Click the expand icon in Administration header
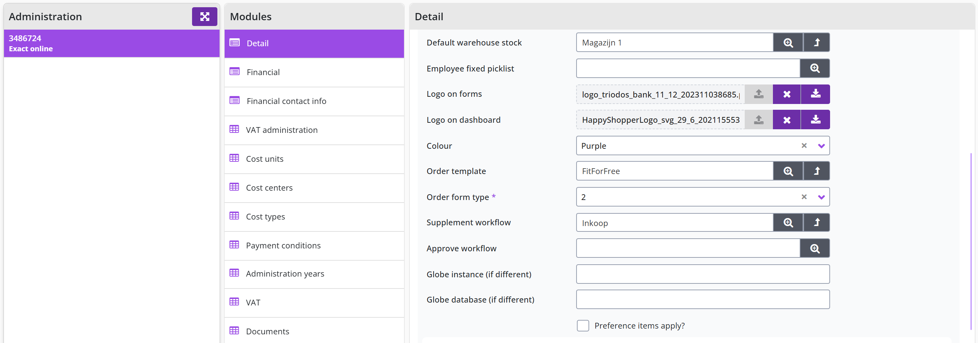 pos(204,17)
